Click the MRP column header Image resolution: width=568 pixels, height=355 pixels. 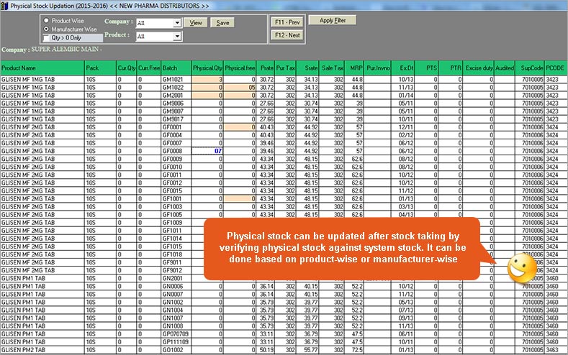356,68
